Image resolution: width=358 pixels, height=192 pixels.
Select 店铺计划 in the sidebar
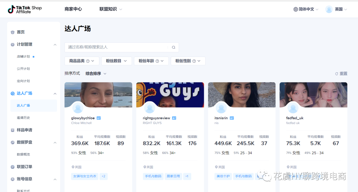pyautogui.click(x=24, y=57)
